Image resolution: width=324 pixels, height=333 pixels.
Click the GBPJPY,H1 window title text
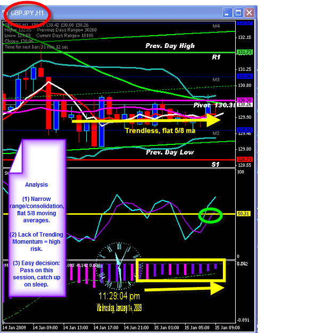click(x=27, y=13)
